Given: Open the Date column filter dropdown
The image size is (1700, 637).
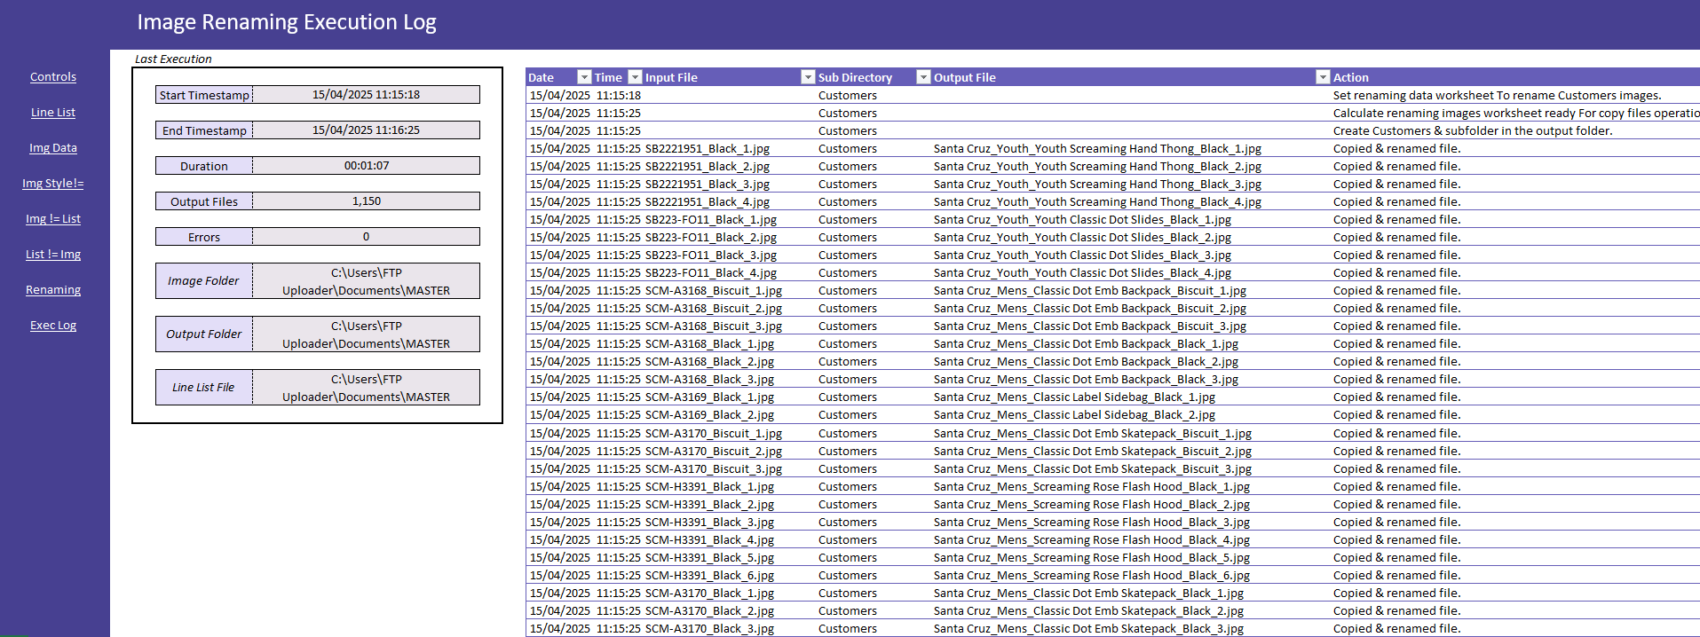Looking at the screenshot, I should click(x=583, y=77).
